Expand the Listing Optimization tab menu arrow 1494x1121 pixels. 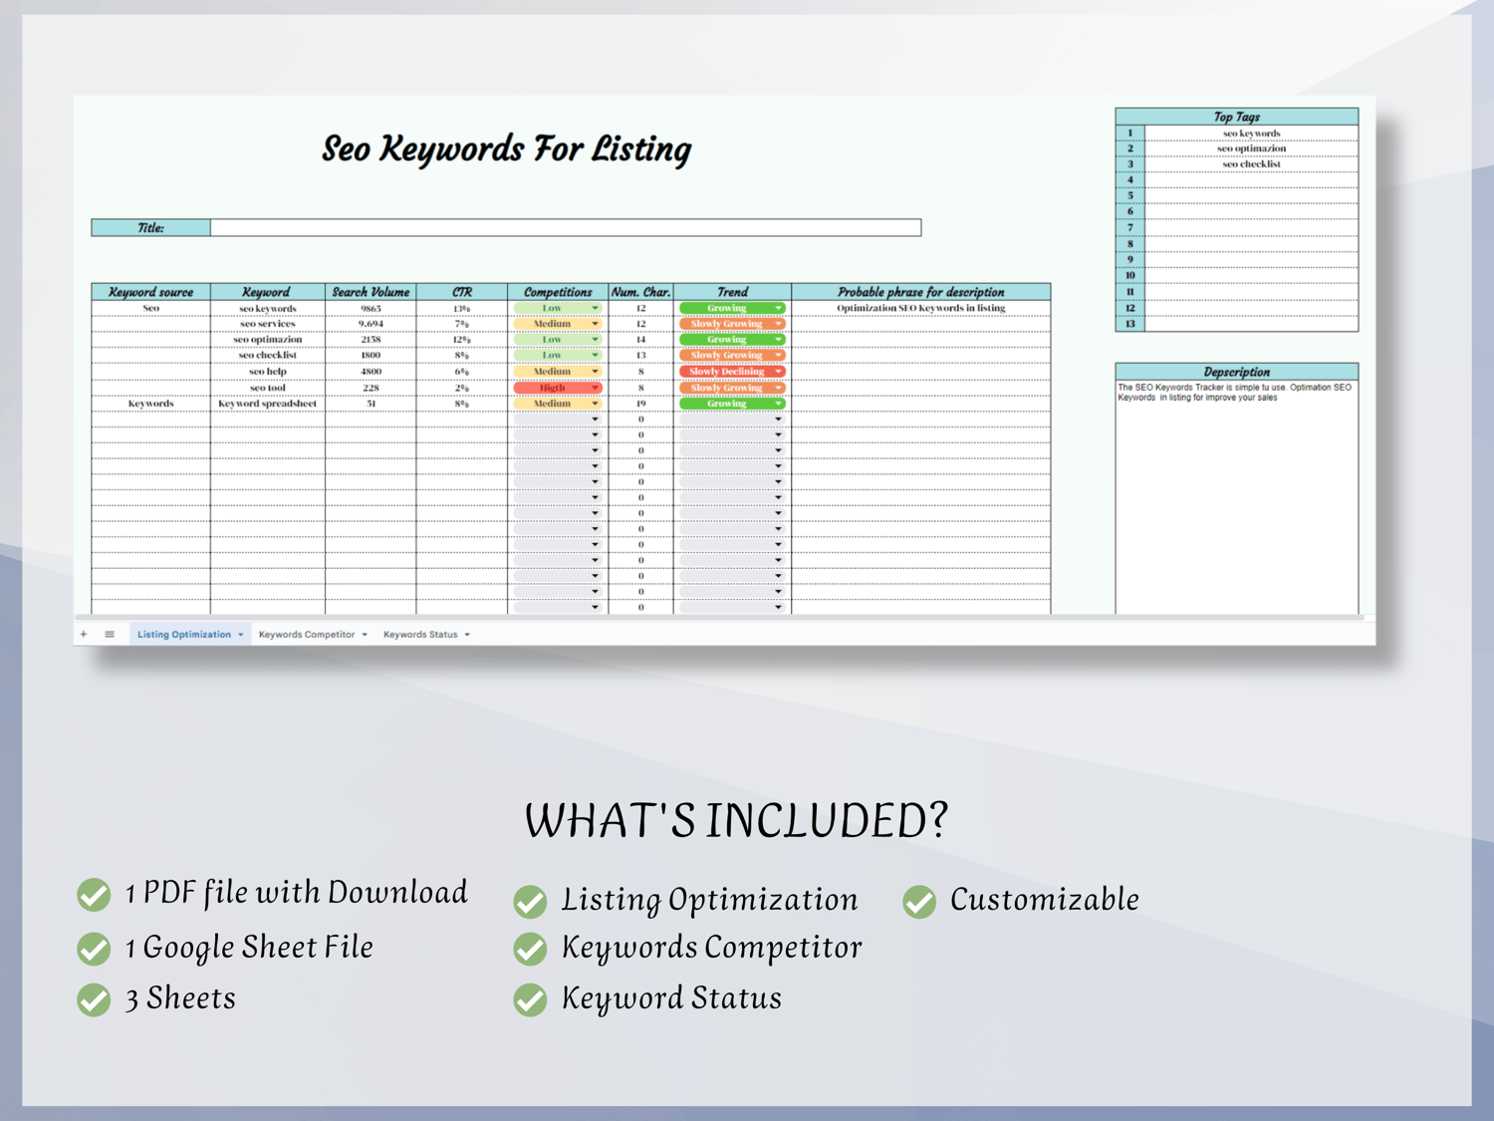pyautogui.click(x=241, y=635)
